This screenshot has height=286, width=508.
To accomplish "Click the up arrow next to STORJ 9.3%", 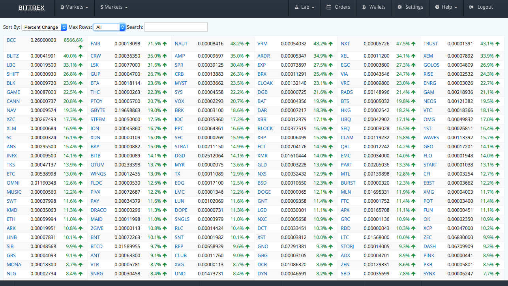I will (414, 247).
